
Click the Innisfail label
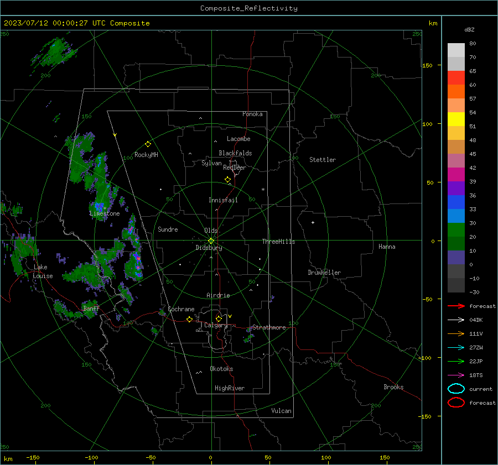(x=223, y=200)
